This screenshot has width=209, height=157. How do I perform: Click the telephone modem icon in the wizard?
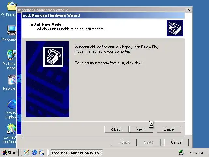53,57
